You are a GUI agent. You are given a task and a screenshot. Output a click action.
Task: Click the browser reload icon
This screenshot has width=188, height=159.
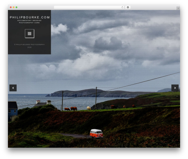click(x=122, y=8)
